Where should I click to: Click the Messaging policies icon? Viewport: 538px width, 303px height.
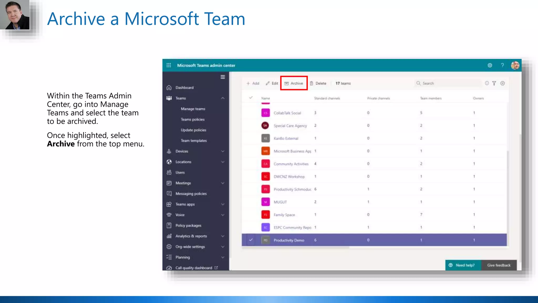tap(169, 194)
